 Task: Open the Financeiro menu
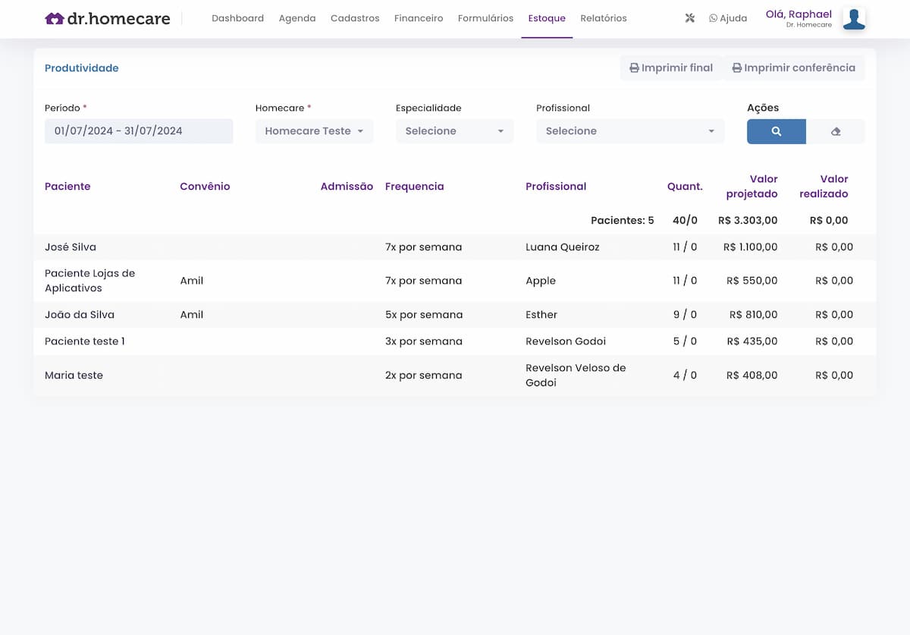(x=419, y=18)
